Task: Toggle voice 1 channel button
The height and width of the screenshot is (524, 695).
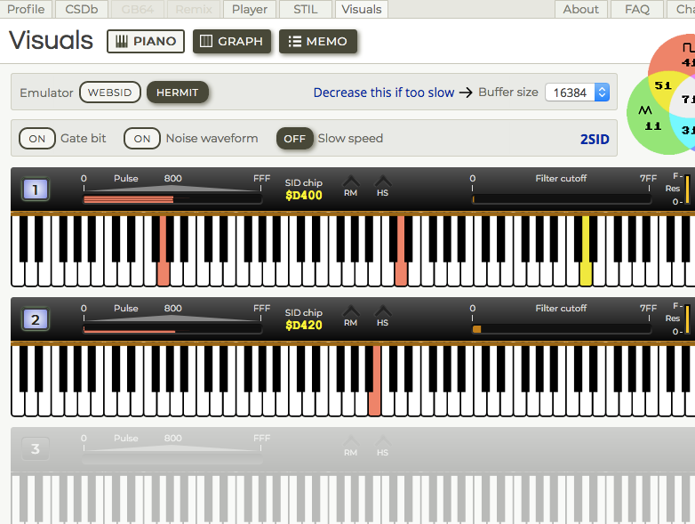Action: tap(36, 189)
